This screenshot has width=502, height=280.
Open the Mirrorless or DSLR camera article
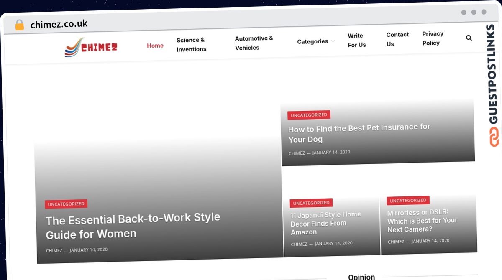point(422,221)
